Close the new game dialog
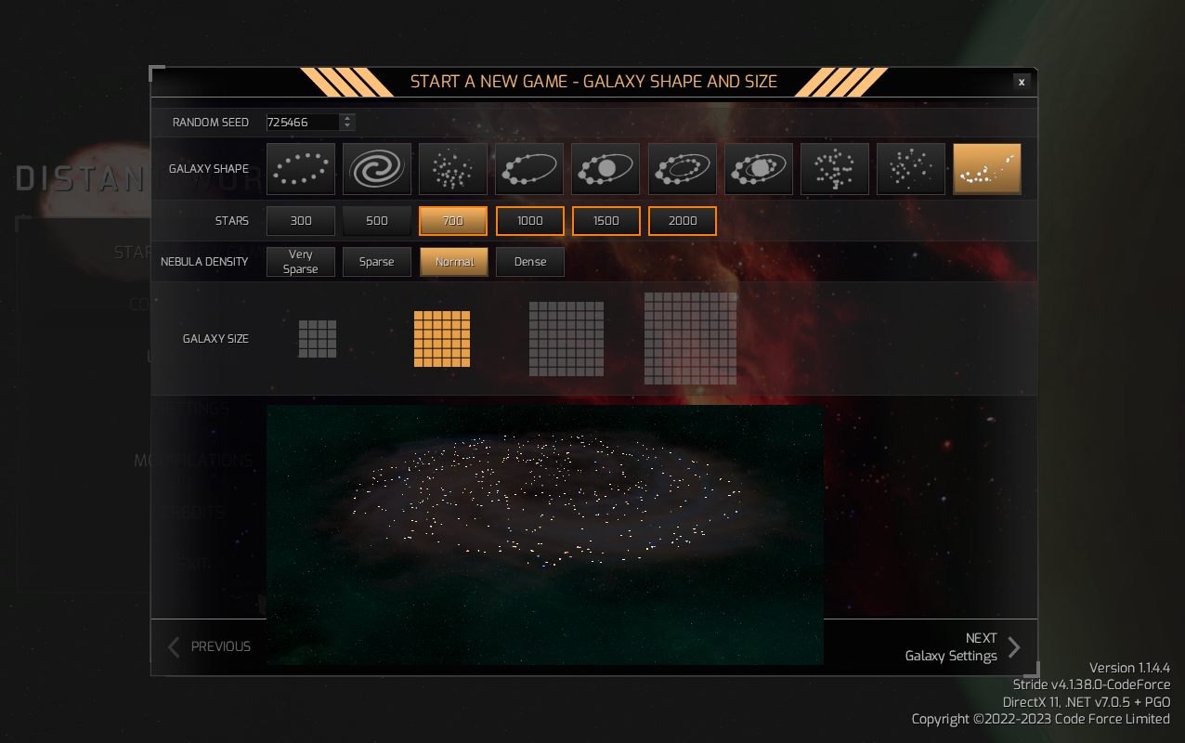1185x743 pixels. point(1022,82)
